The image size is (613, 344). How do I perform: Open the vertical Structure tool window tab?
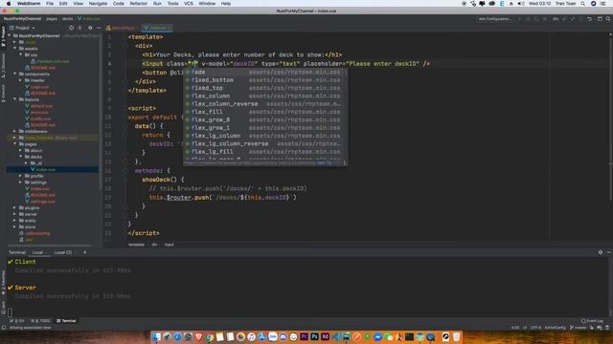coord(4,66)
